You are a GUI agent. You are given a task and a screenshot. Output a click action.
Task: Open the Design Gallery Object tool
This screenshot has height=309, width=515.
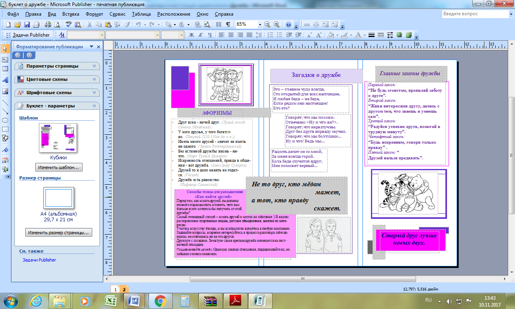pos(5,160)
